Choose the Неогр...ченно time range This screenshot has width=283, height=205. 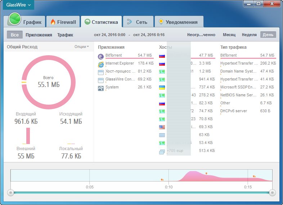(x=201, y=35)
